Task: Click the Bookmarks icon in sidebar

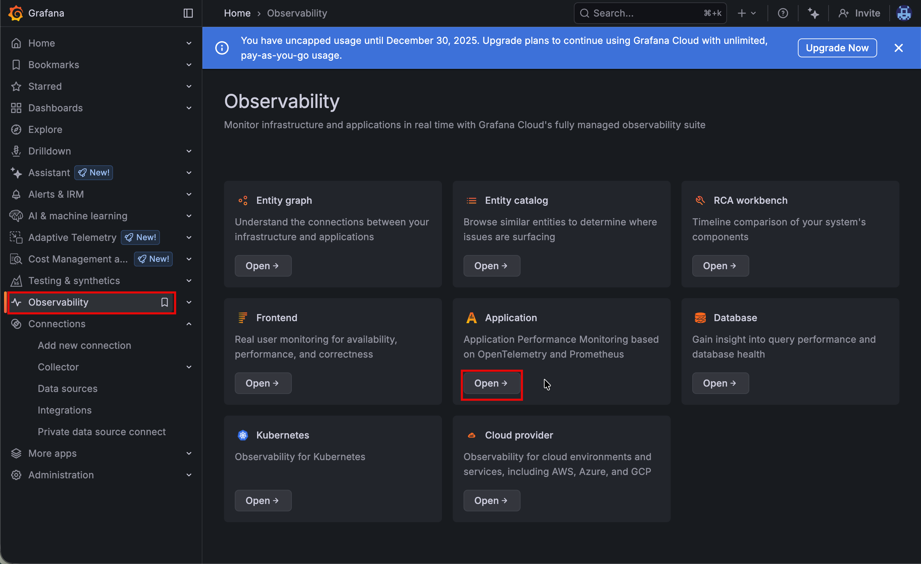Action: (x=16, y=65)
